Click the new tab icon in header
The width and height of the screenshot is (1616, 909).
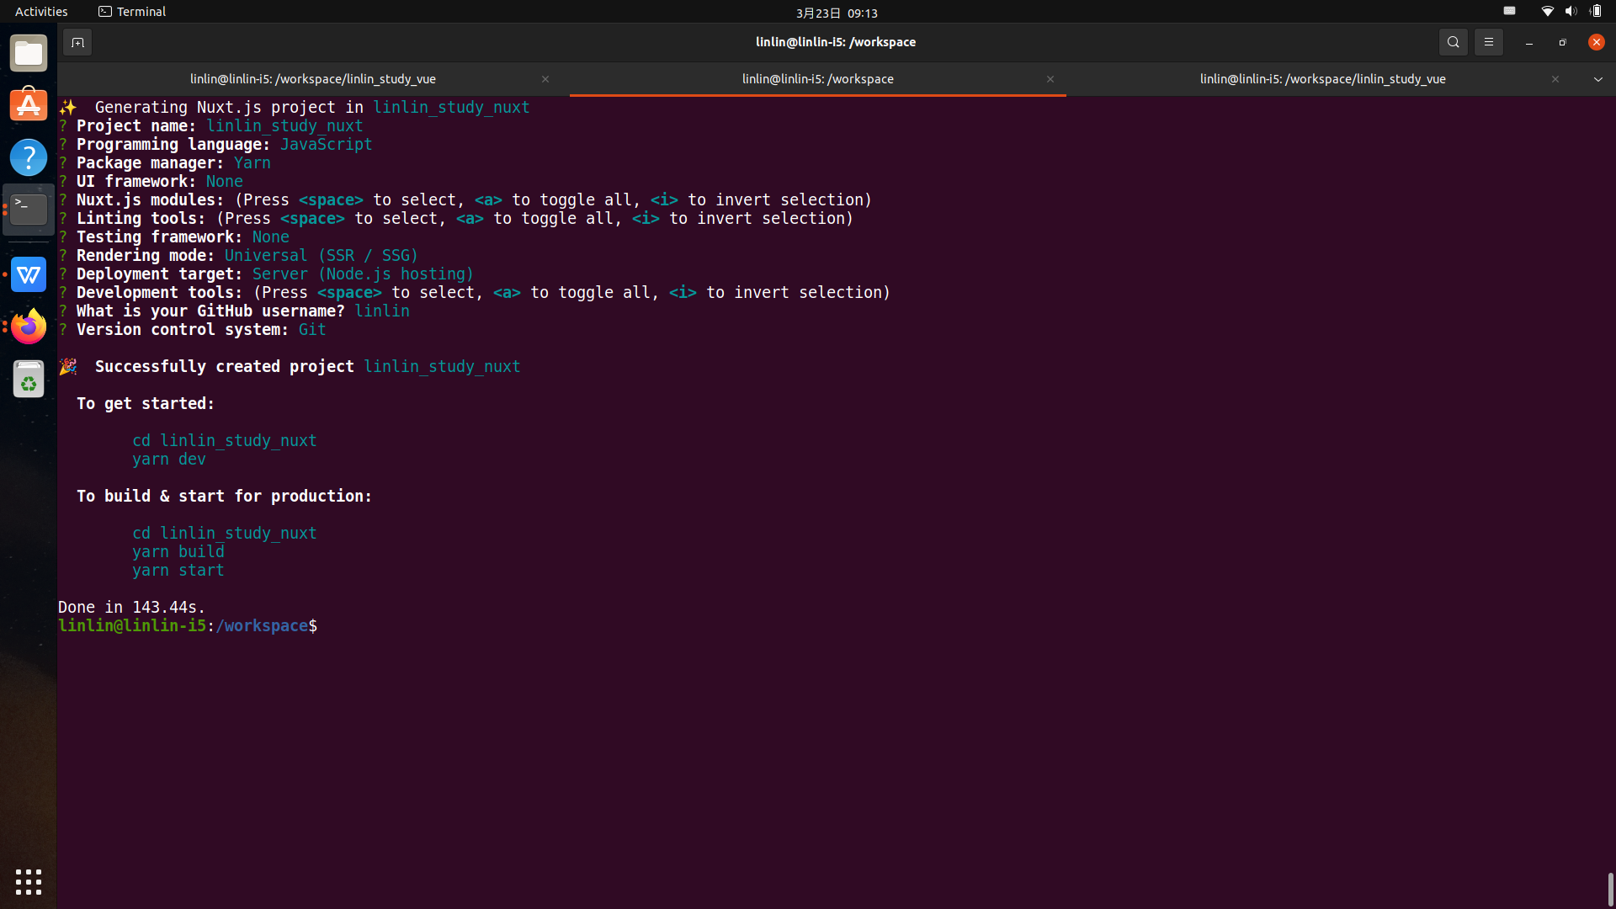coord(77,42)
